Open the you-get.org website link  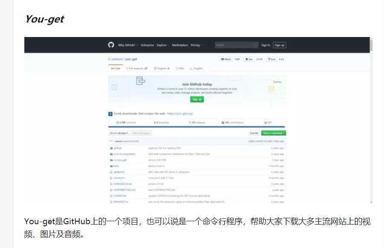180,114
